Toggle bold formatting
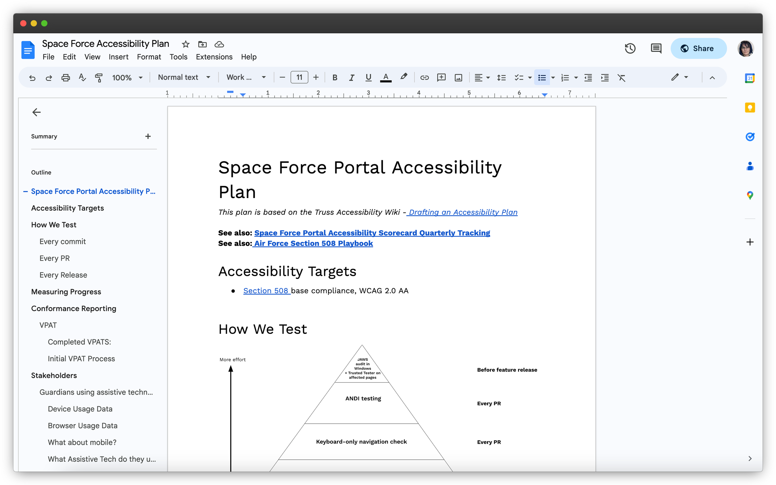 335,77
